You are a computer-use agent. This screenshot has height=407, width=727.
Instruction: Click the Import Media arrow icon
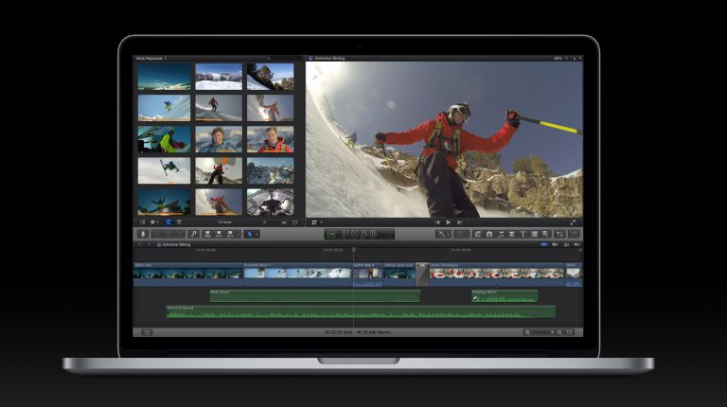point(143,234)
